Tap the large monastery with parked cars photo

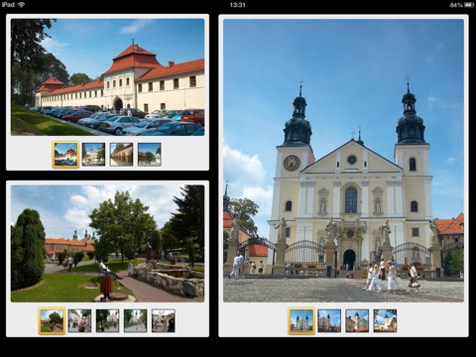(107, 77)
